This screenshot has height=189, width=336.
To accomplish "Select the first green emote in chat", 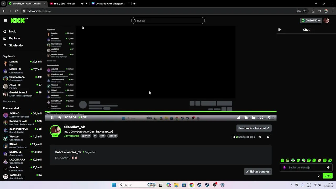I will [282, 160].
